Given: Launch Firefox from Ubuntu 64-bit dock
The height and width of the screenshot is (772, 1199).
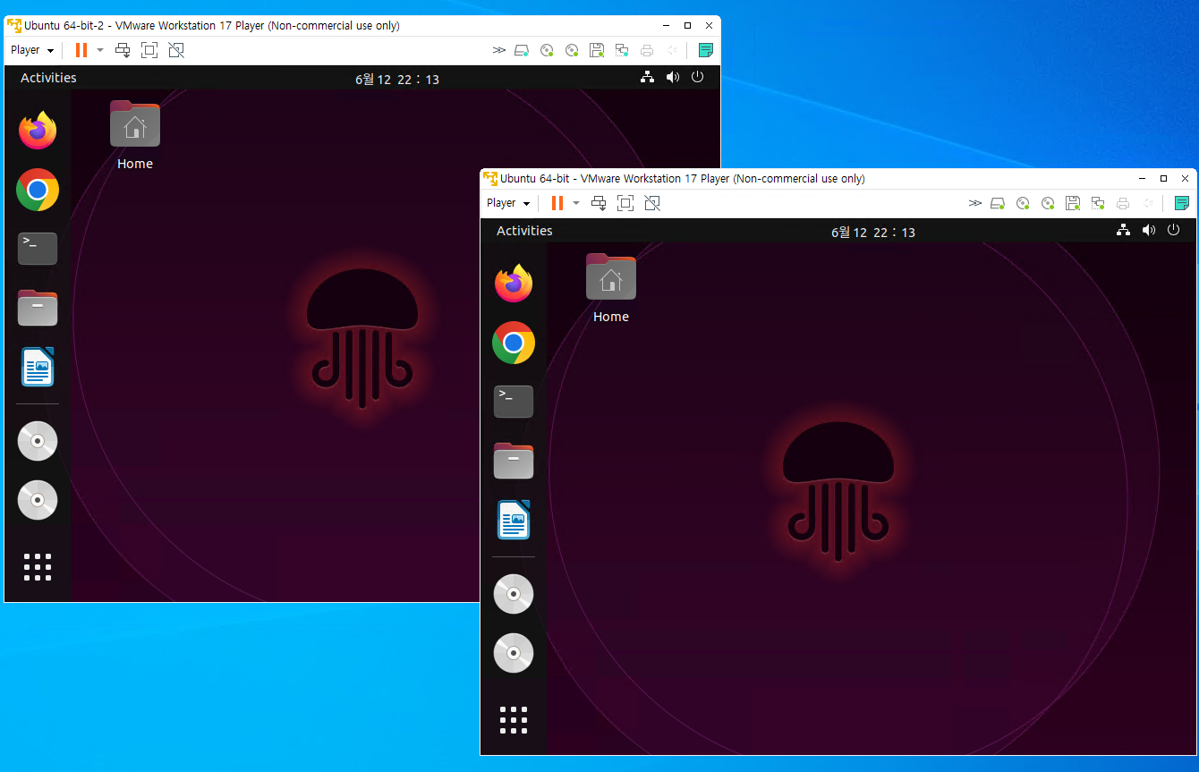Looking at the screenshot, I should 514,284.
